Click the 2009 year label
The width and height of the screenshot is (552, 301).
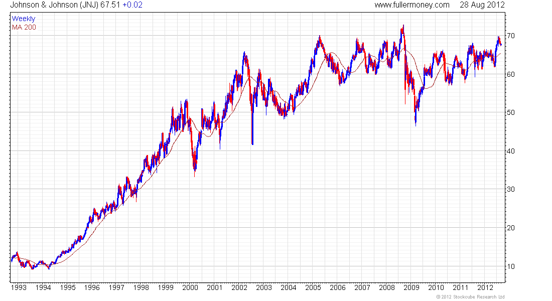(x=411, y=287)
